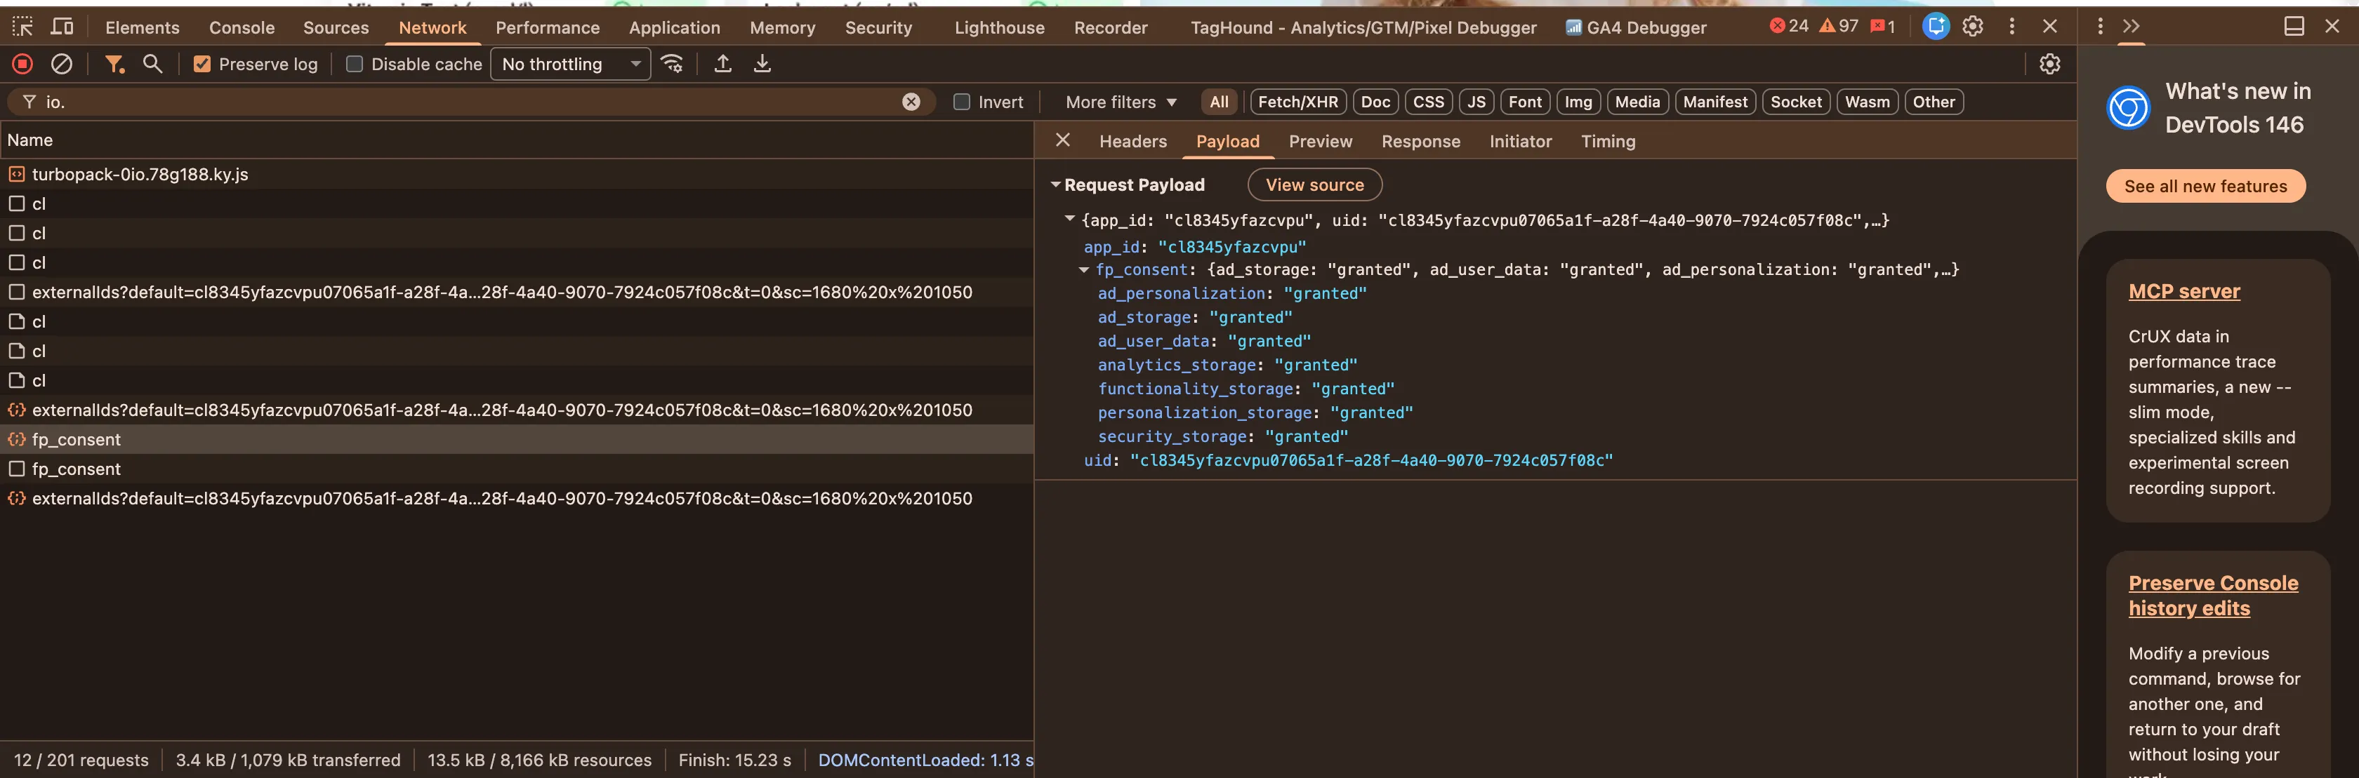Filter requests by Other type
The image size is (2359, 778).
(x=1933, y=102)
